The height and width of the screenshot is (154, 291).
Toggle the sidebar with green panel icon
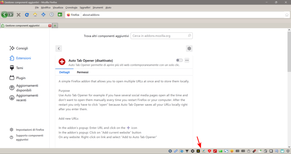pos(60,15)
